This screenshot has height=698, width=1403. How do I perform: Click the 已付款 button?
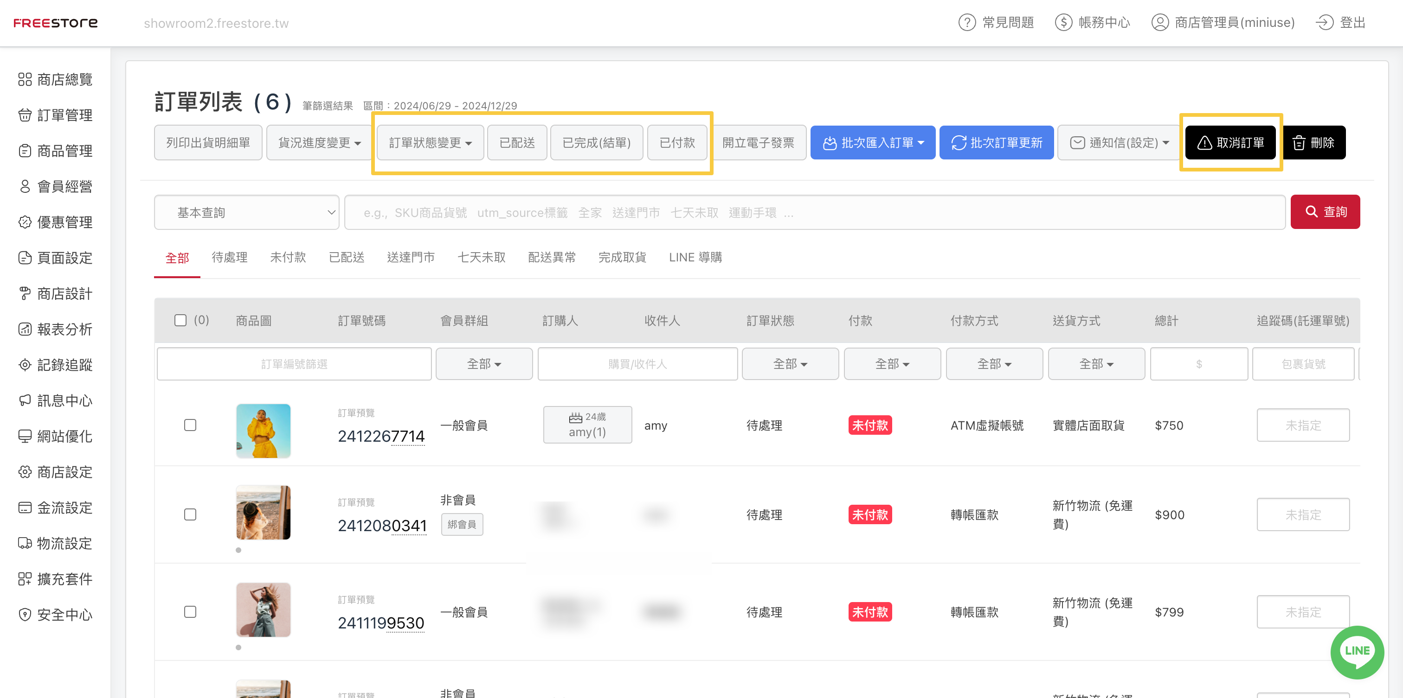[677, 143]
